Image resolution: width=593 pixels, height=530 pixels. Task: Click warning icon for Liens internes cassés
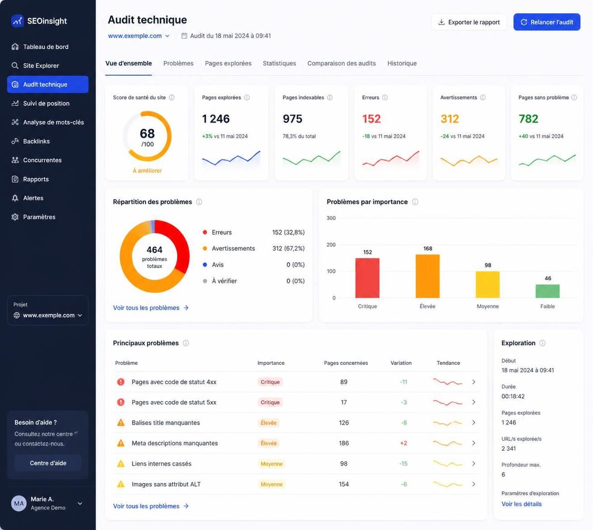pyautogui.click(x=121, y=464)
